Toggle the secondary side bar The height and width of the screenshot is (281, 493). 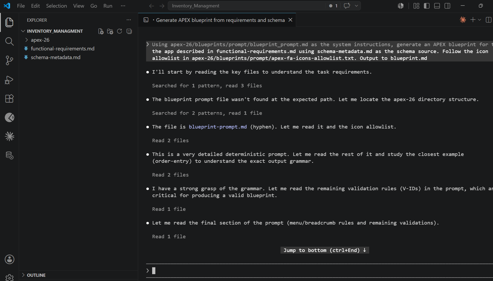point(447,6)
